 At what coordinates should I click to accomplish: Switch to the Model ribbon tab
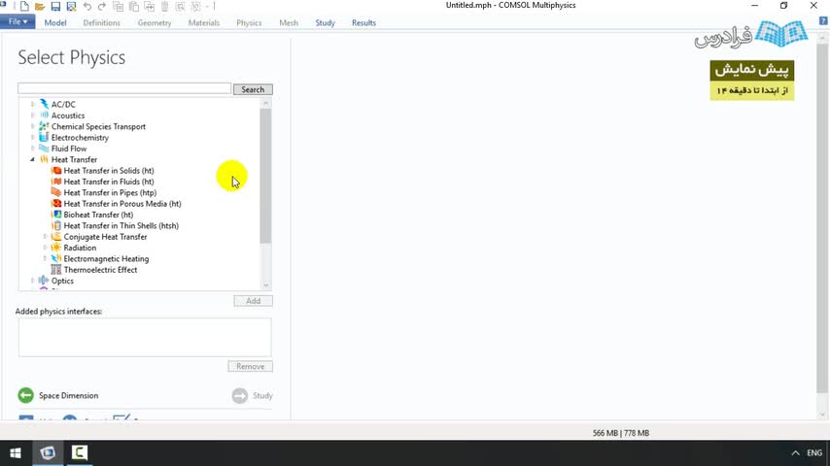coord(55,22)
